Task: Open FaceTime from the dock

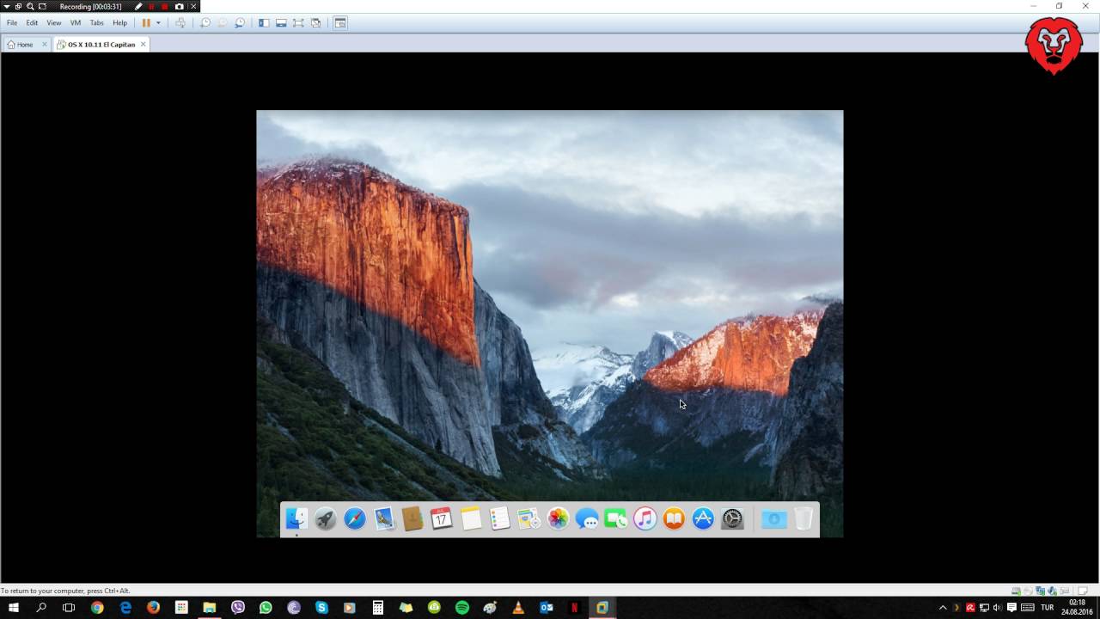Action: point(616,518)
